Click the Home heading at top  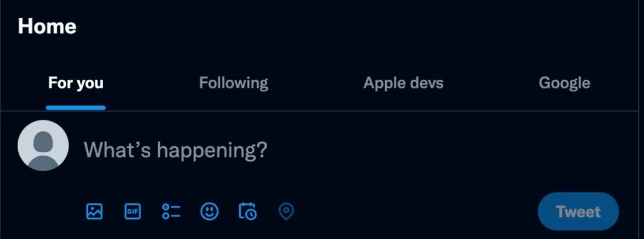[47, 26]
